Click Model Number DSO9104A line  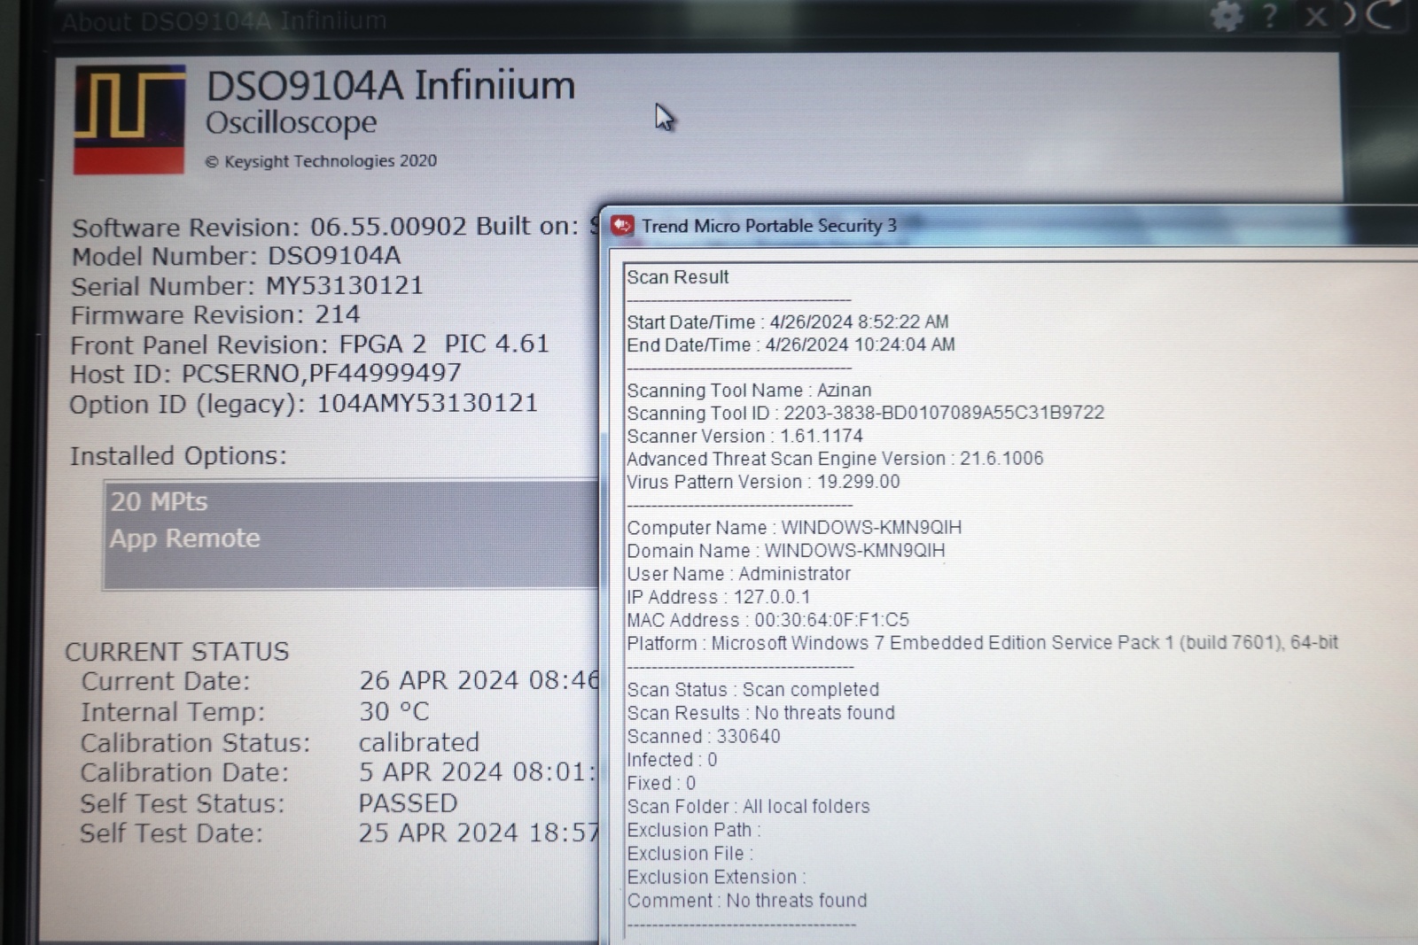(x=236, y=256)
